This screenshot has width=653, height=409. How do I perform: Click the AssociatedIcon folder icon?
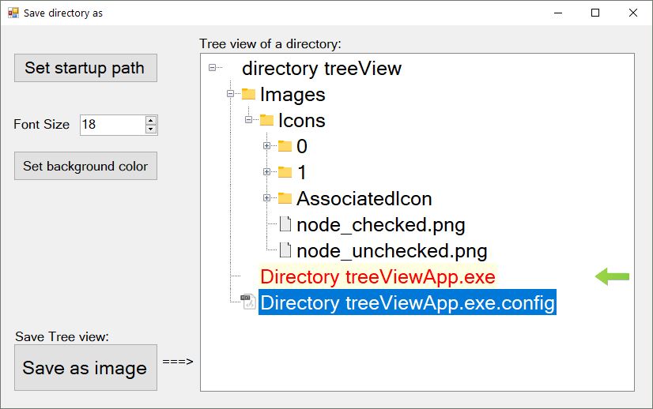[285, 198]
